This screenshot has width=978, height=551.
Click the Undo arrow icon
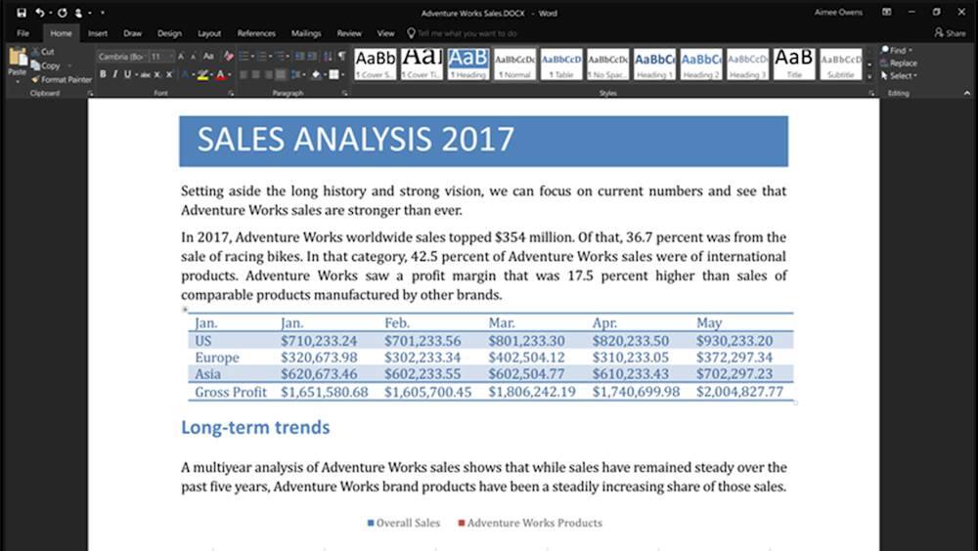40,13
